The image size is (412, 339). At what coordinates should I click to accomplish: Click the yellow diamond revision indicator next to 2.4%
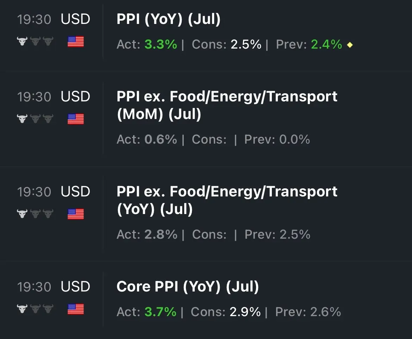click(x=350, y=45)
